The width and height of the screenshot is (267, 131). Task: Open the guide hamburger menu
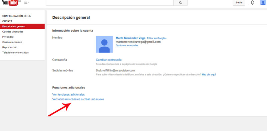click(27, 3)
